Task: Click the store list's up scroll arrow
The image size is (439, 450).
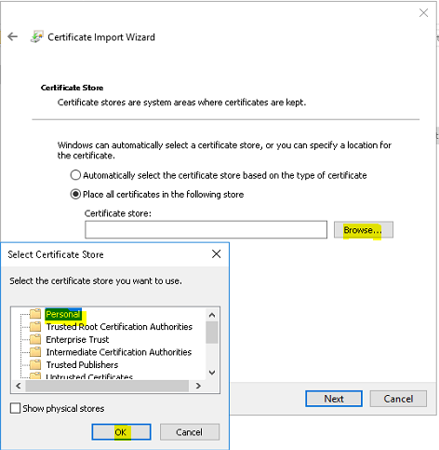Action: tap(212, 315)
